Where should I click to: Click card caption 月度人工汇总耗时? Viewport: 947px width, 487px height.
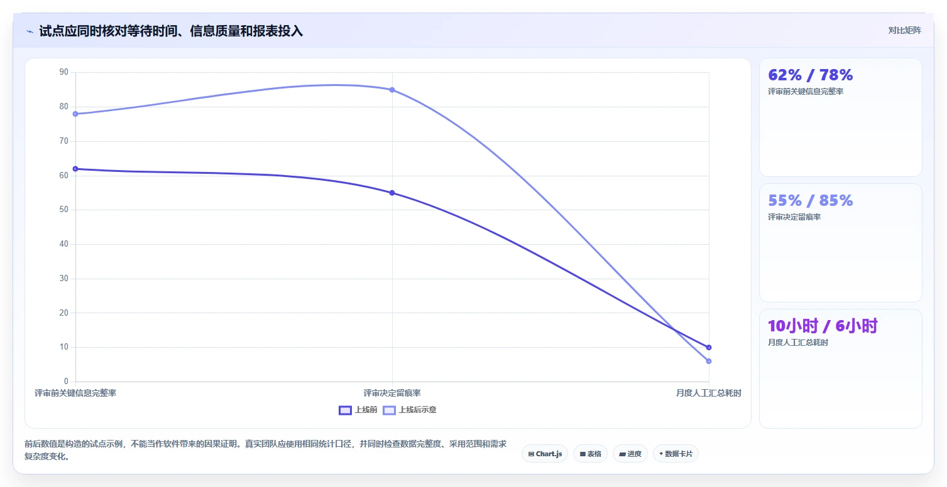(798, 343)
